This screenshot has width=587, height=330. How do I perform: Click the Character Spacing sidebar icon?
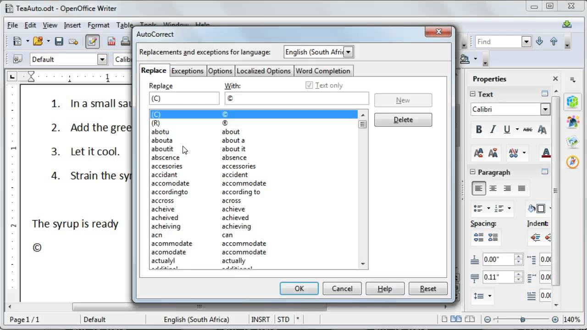click(513, 153)
